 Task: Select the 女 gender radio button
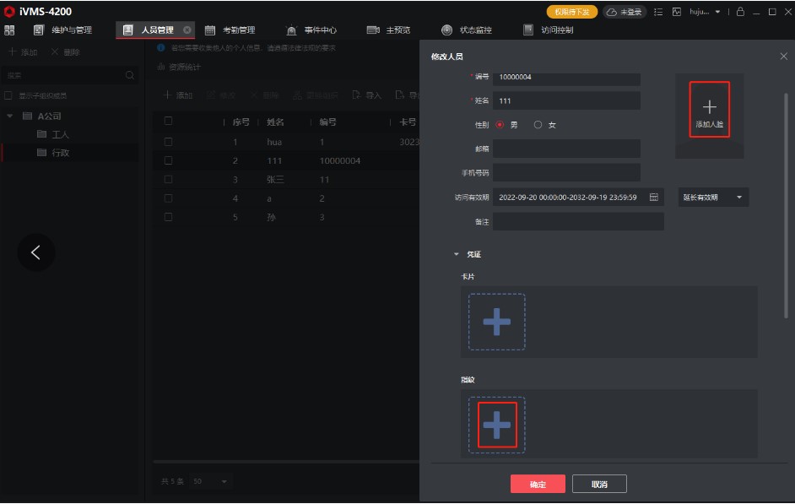coord(538,124)
